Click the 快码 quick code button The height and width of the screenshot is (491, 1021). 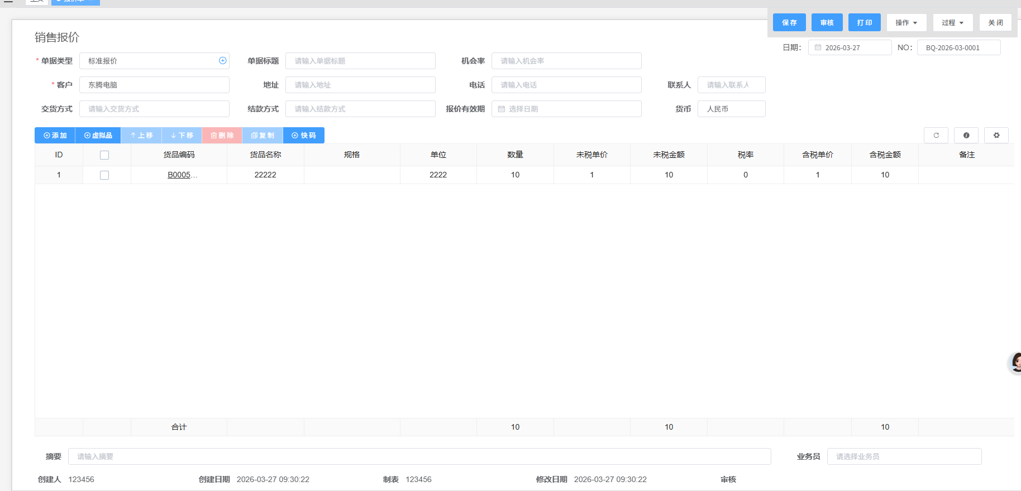click(x=304, y=136)
